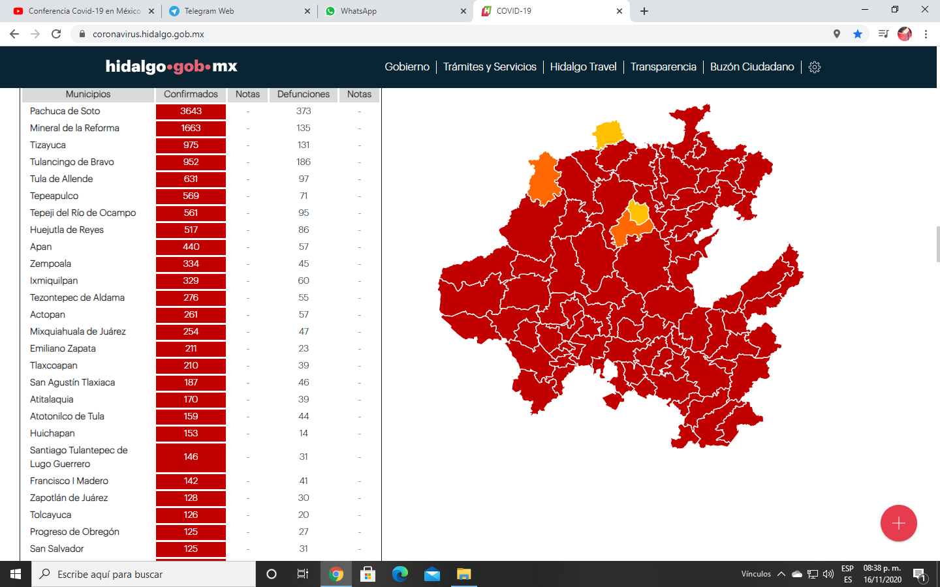Open a new browser tab
The image size is (940, 587).
click(644, 11)
